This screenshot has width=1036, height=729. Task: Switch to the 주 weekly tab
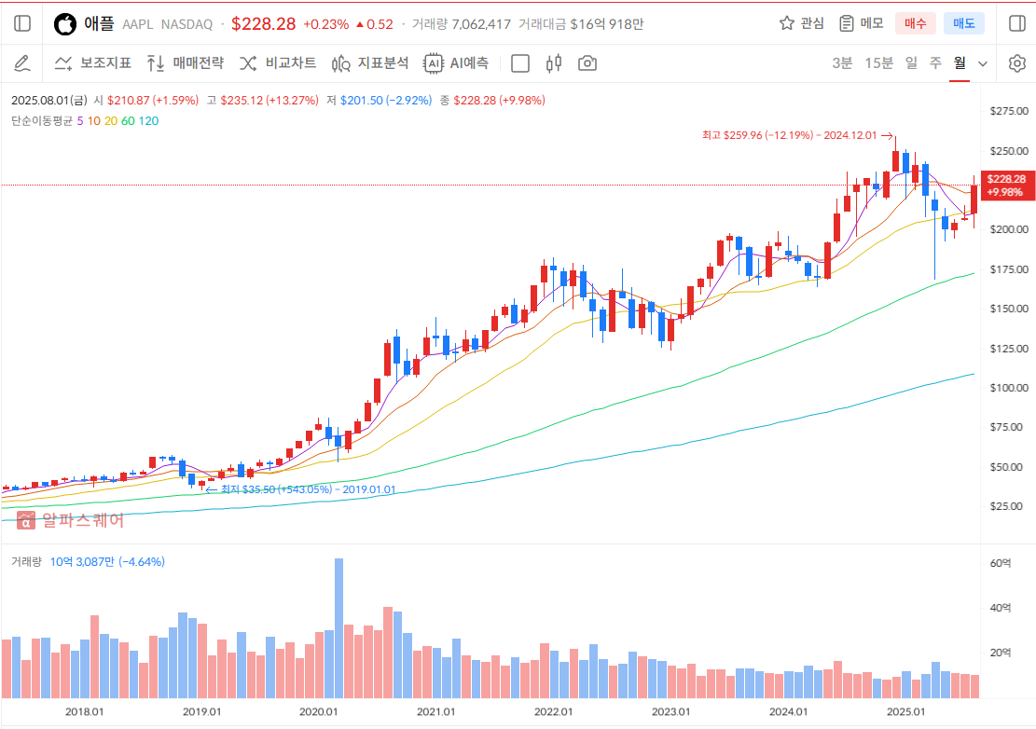935,63
